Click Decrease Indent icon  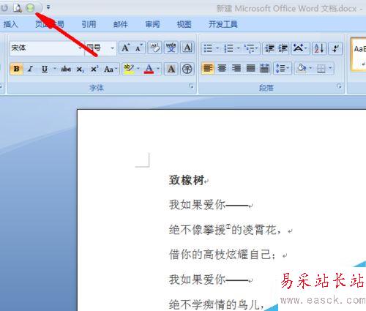click(x=269, y=48)
